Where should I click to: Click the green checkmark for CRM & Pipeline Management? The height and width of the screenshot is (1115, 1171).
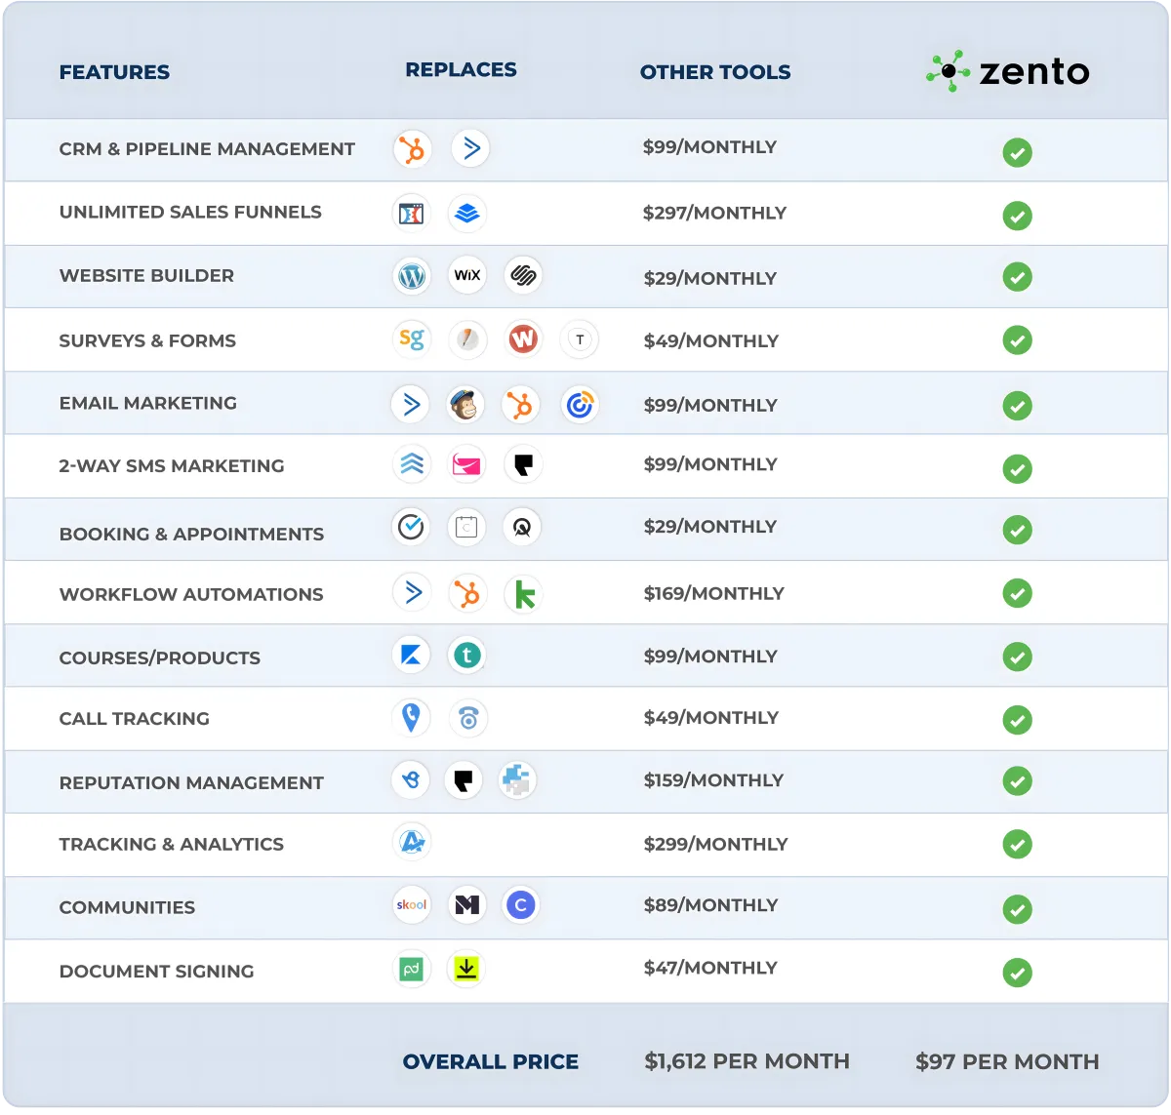(x=1017, y=152)
